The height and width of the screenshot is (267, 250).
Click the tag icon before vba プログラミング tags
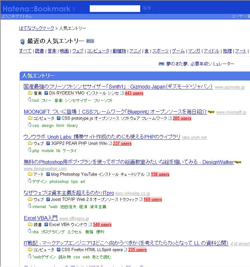[x=30, y=231]
